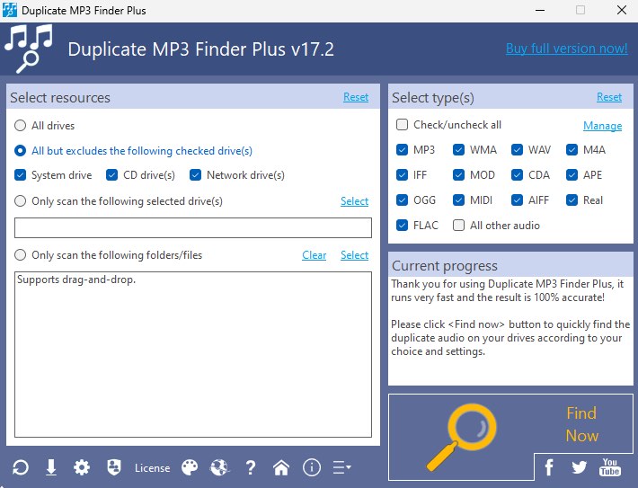Uncheck the System drive checkbox
The image size is (638, 488).
click(x=20, y=175)
